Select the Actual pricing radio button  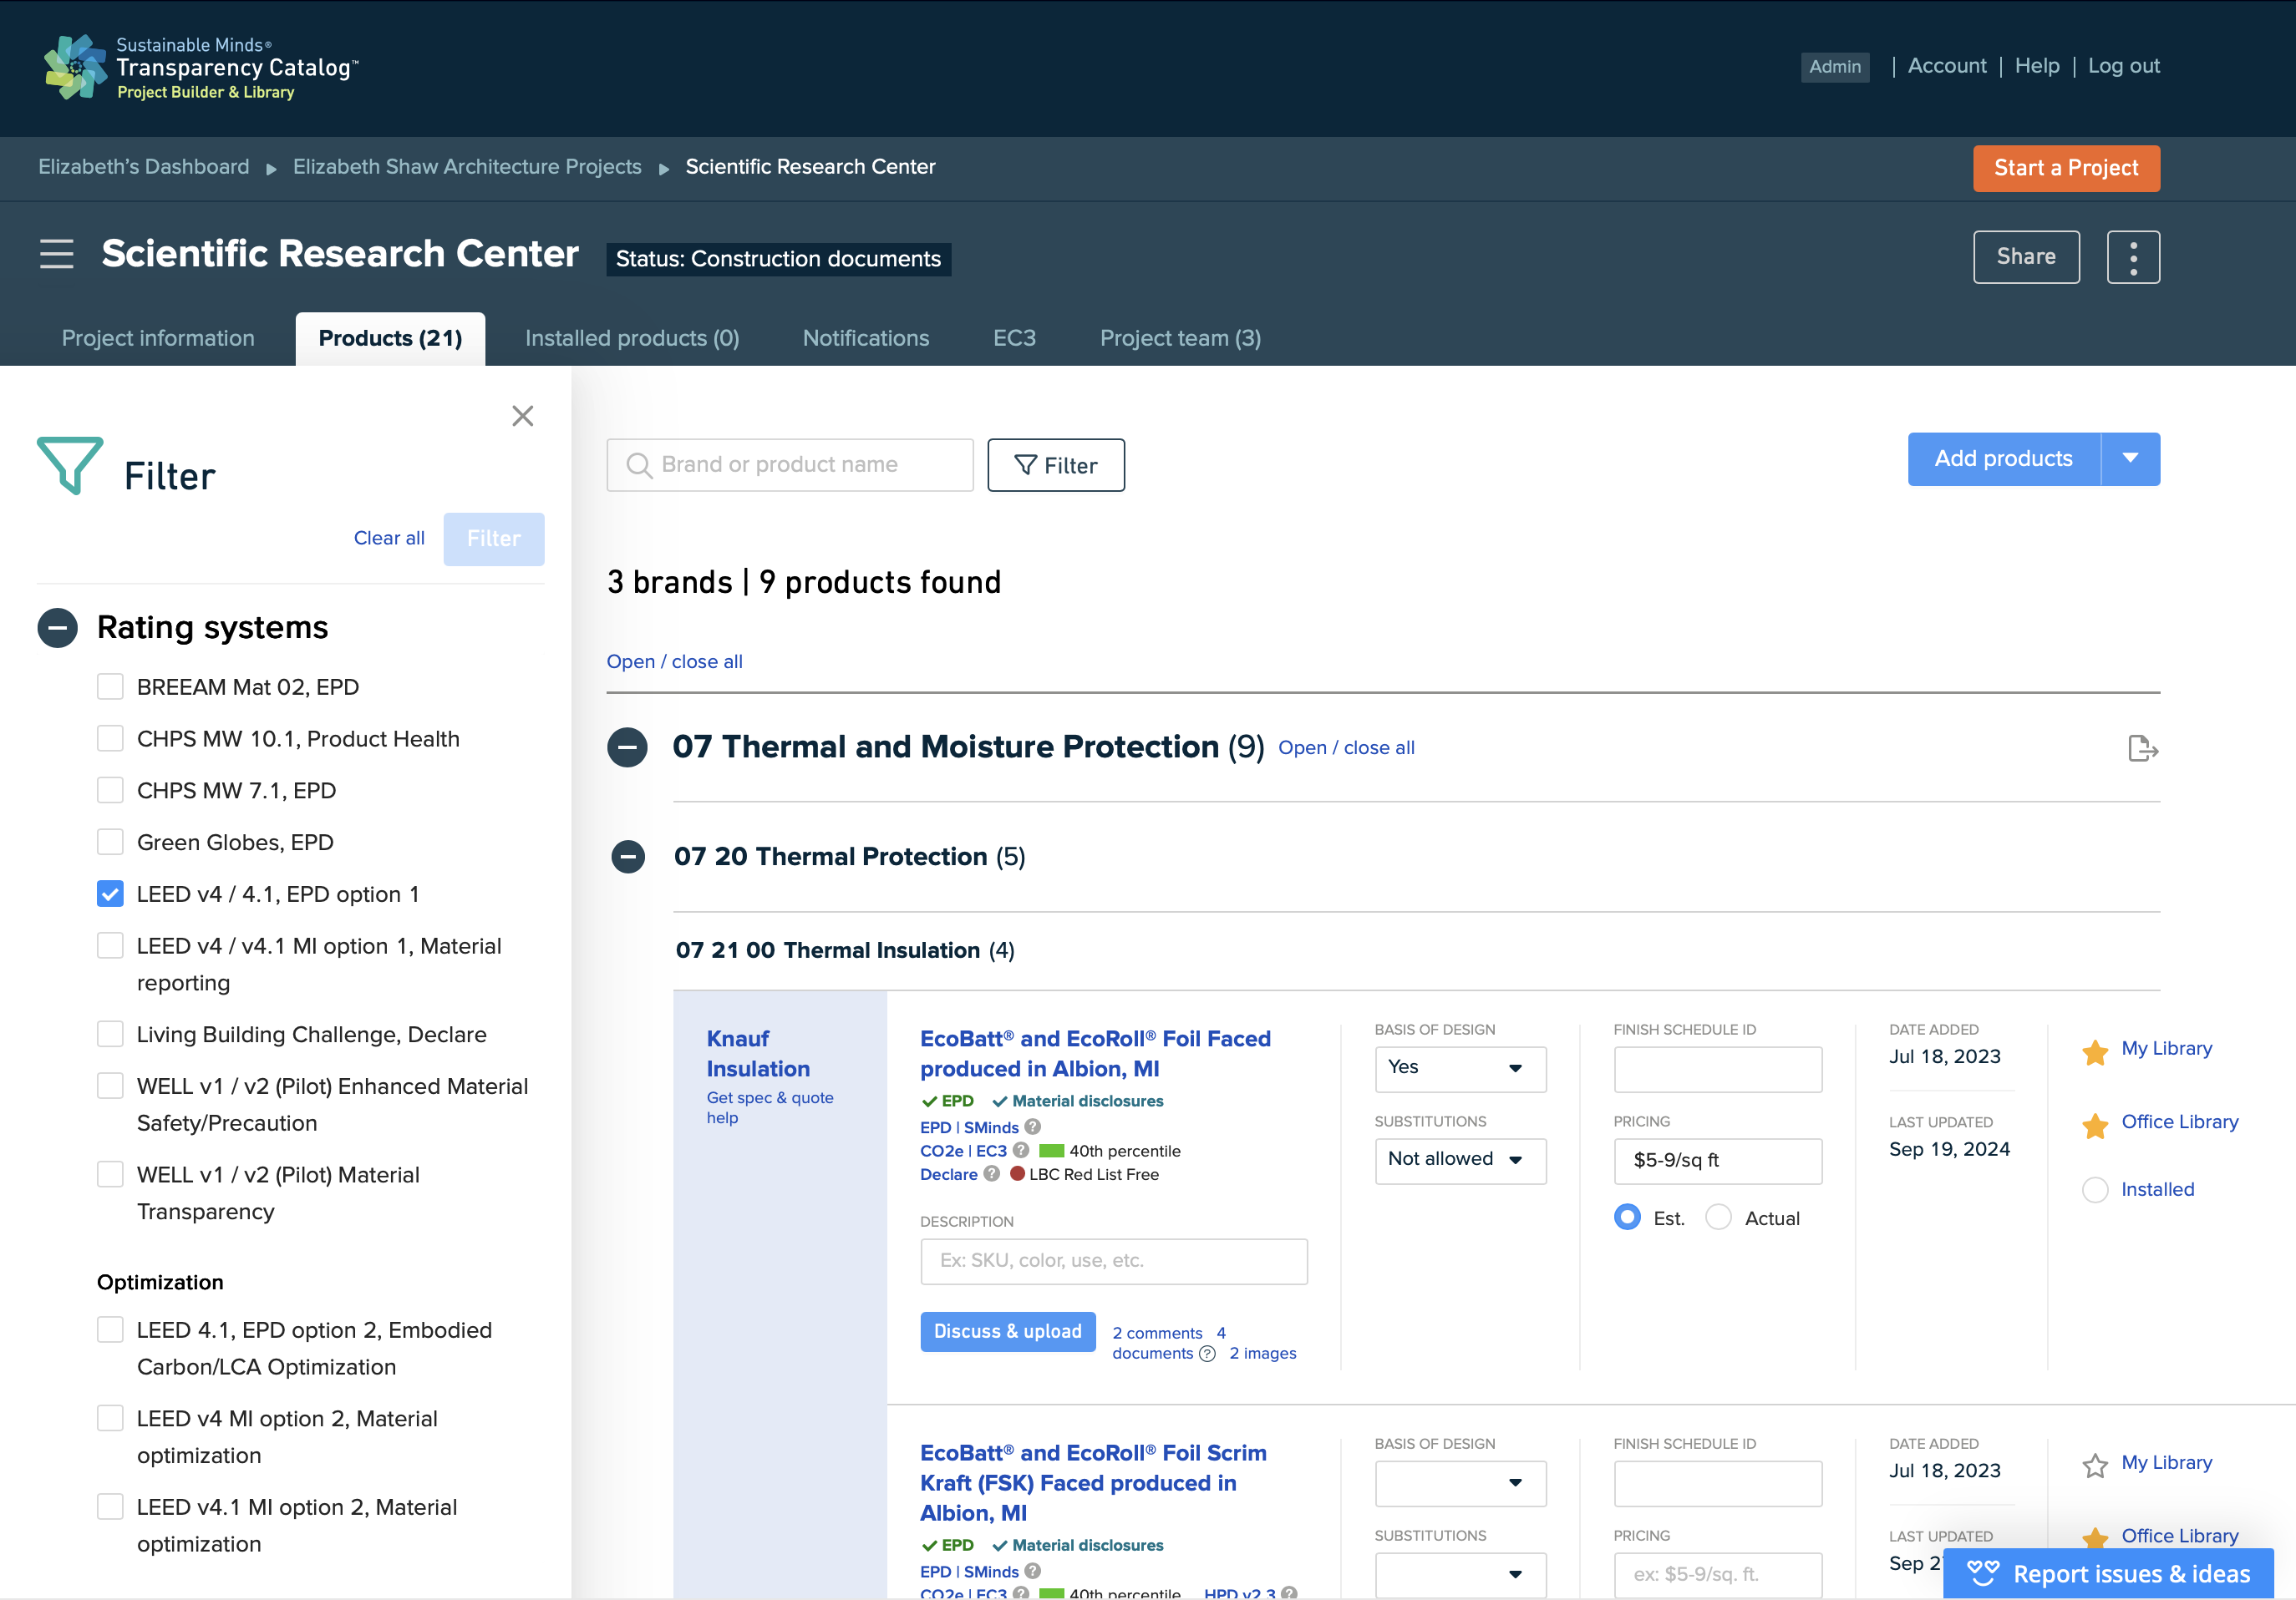pos(1718,1218)
